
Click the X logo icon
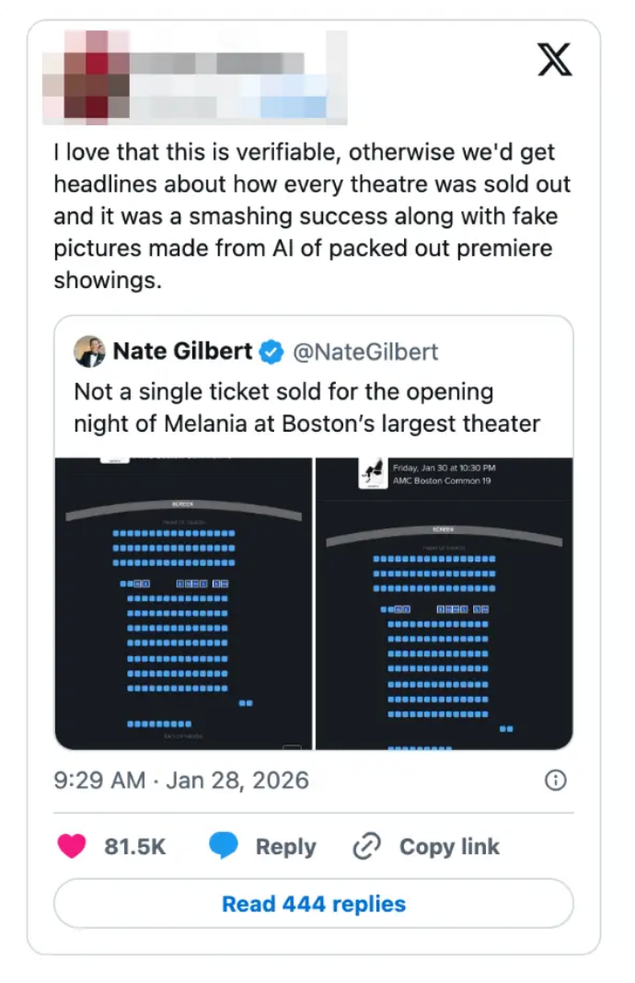(555, 59)
